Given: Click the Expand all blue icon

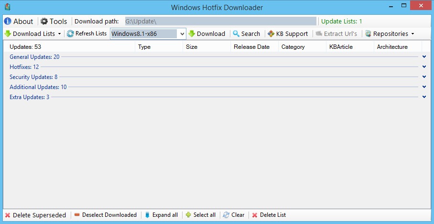Looking at the screenshot, I should pyautogui.click(x=147, y=215).
